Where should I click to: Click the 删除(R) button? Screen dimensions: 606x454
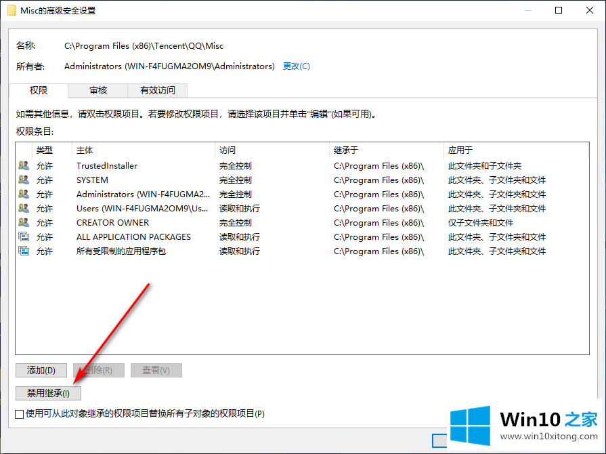point(99,370)
